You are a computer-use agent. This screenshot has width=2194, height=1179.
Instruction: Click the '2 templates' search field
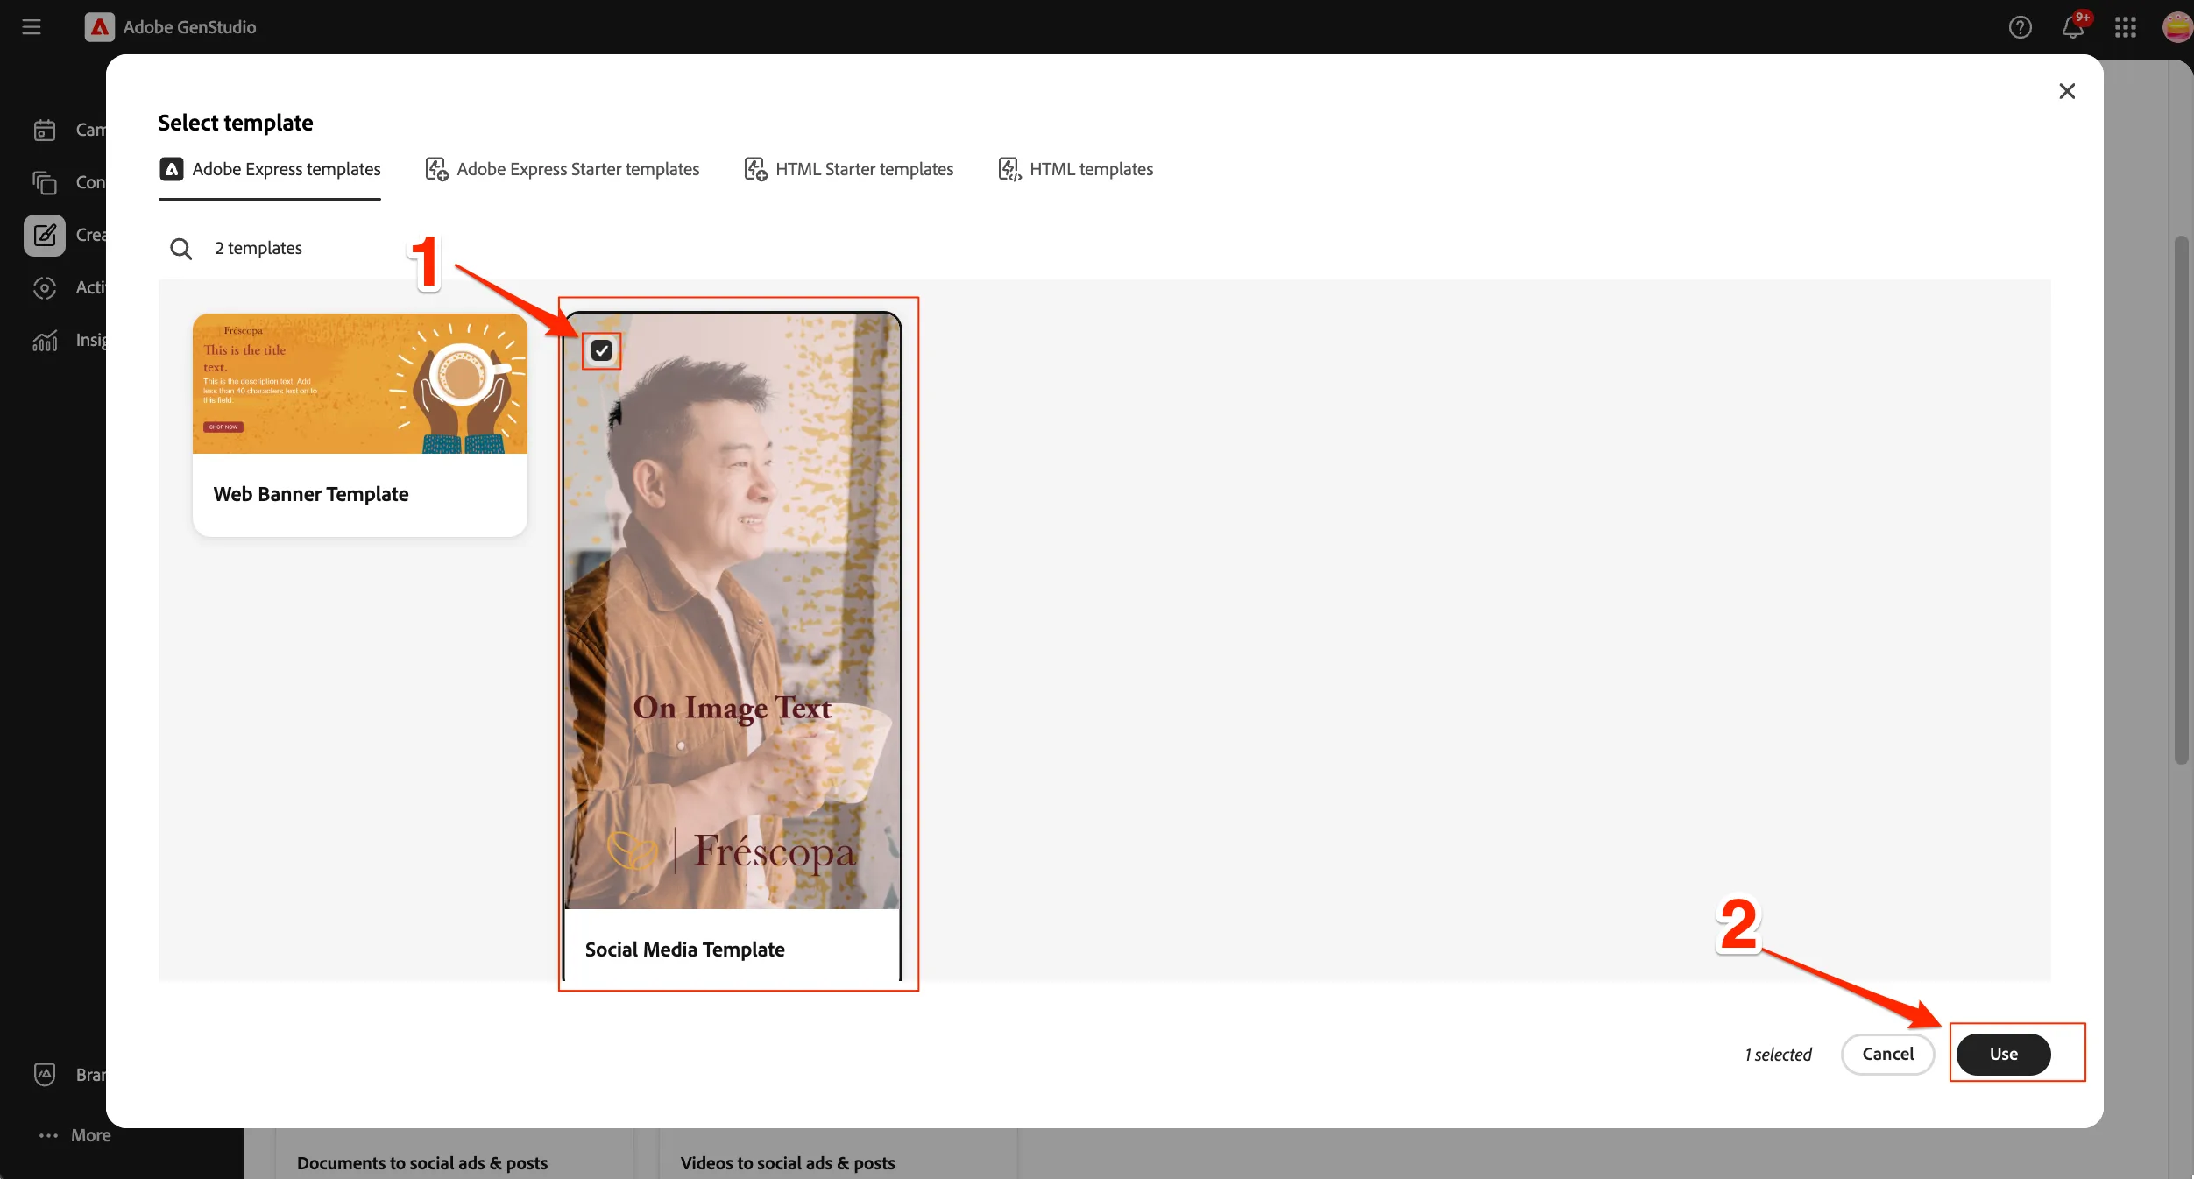258,248
